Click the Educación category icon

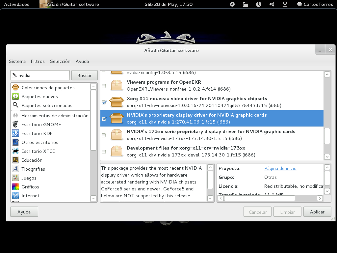pos(15,160)
